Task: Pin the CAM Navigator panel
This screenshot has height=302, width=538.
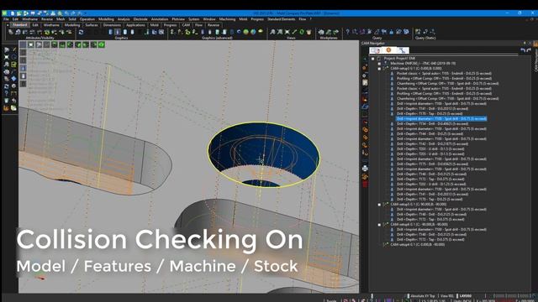Action: pyautogui.click(x=525, y=43)
